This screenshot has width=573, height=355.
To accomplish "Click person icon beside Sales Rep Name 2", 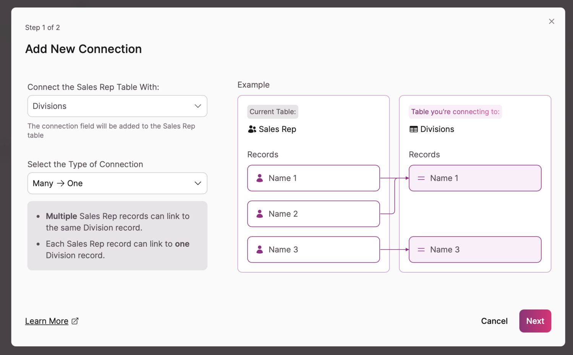I will 260,214.
